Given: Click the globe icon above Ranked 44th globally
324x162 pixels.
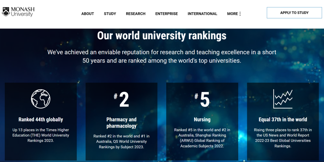Looking at the screenshot, I should (41, 99).
